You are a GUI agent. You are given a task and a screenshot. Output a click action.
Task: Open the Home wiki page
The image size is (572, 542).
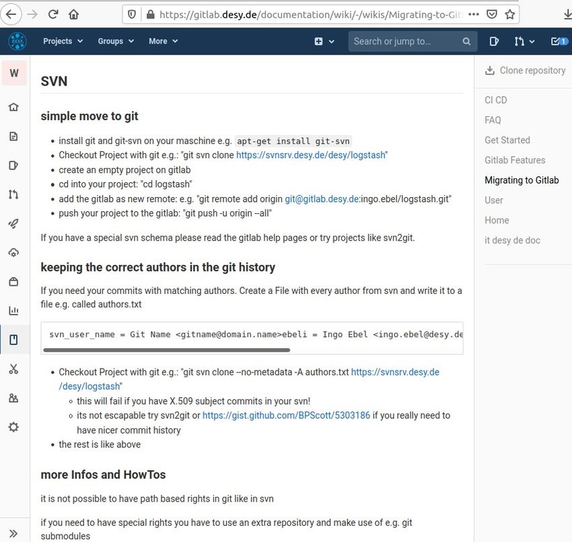[x=497, y=220]
